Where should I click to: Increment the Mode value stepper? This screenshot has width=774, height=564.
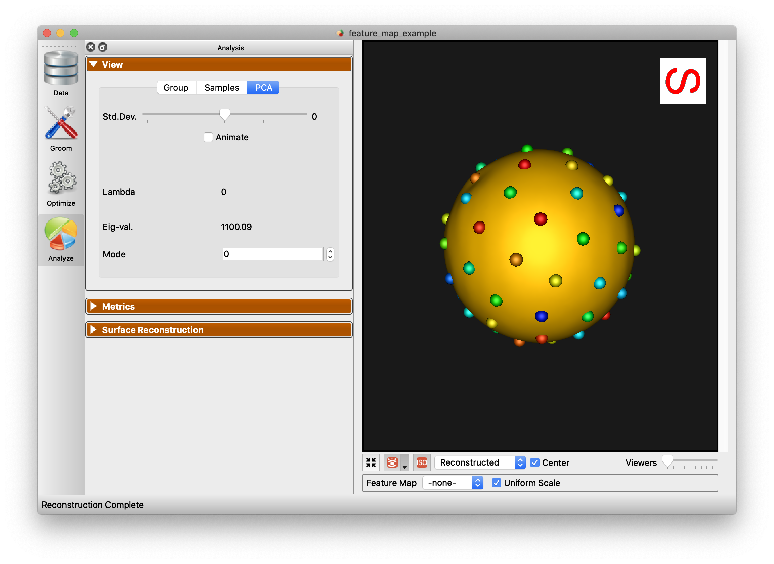click(x=330, y=251)
